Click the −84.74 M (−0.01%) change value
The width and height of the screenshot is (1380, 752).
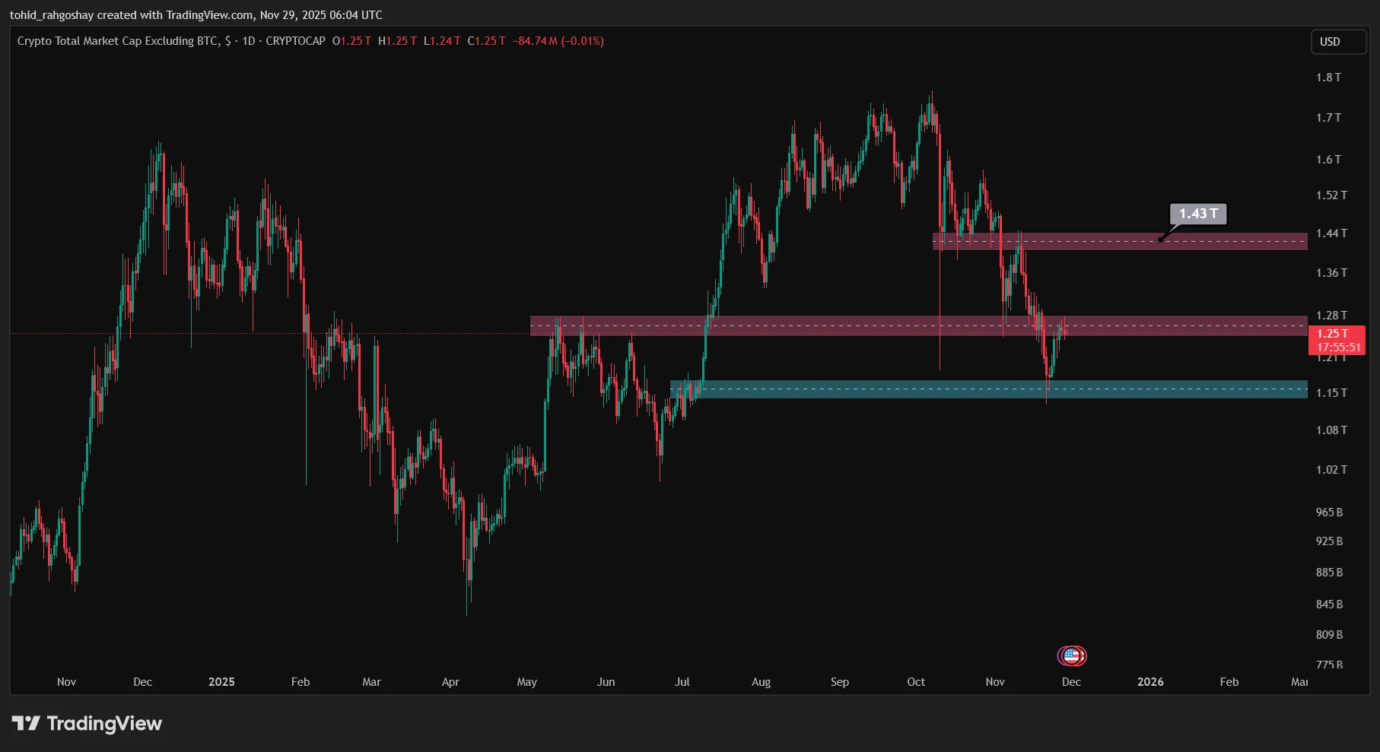tap(558, 41)
